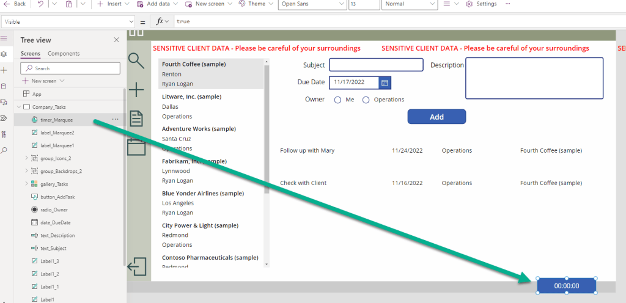
Task: Open the Insert menu
Action: pyautogui.click(x=113, y=4)
